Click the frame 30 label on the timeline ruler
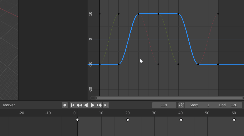The image size is (244, 136). tap(154, 113)
